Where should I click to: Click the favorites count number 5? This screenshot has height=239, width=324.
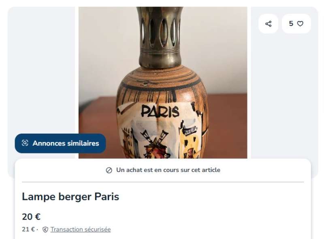point(291,24)
